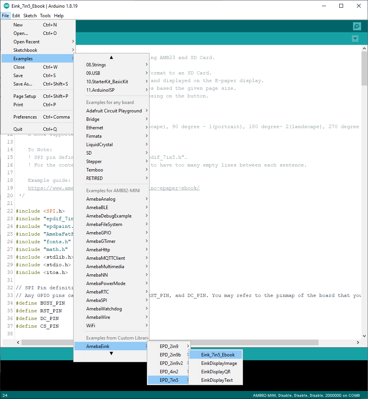
Task: Expand the EPD_2in9 submenu
Action: click(169, 346)
